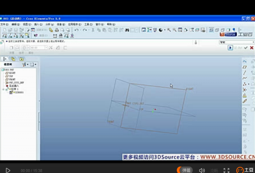Open the 智能 selection filter dropdown
Screen dimensions: 255x173
(x=237, y=42)
